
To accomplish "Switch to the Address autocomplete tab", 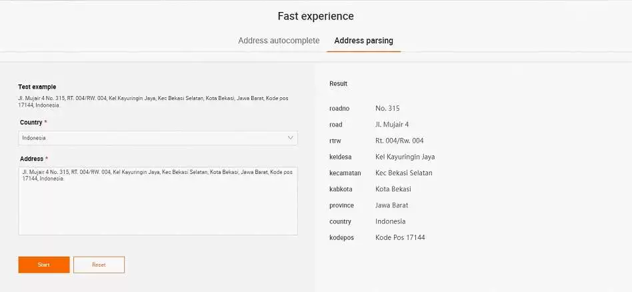I will [279, 41].
